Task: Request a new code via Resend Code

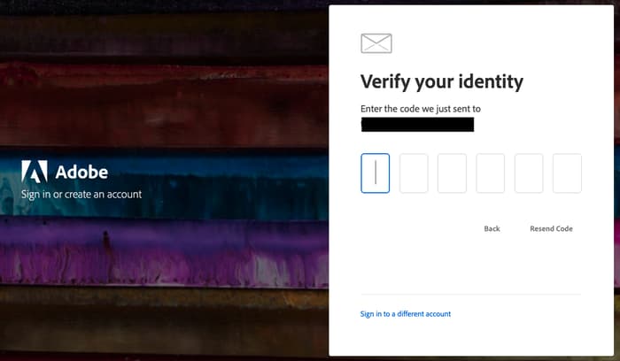Action: (x=551, y=228)
